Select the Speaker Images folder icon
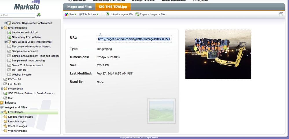 [5, 126]
